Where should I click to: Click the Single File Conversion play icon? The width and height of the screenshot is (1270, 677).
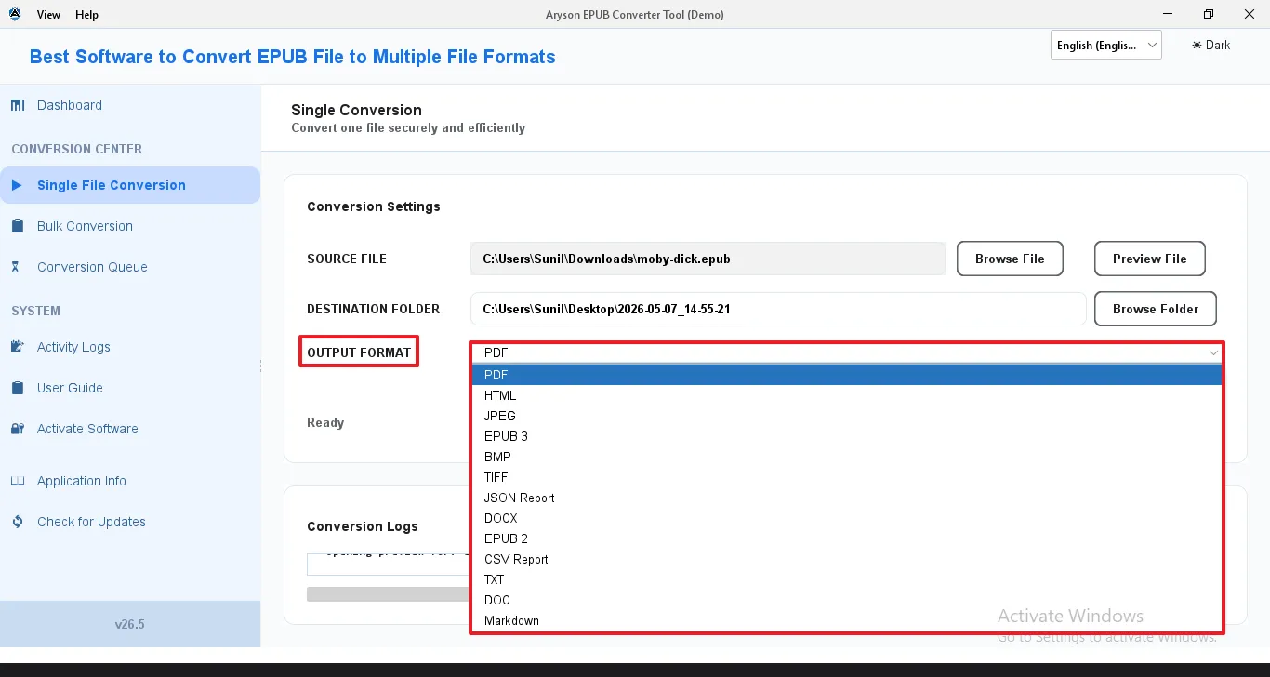pos(17,185)
